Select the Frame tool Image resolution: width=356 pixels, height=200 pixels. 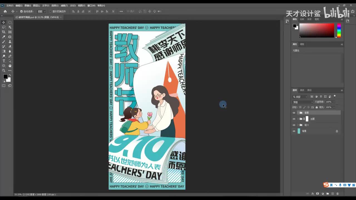pos(10,32)
